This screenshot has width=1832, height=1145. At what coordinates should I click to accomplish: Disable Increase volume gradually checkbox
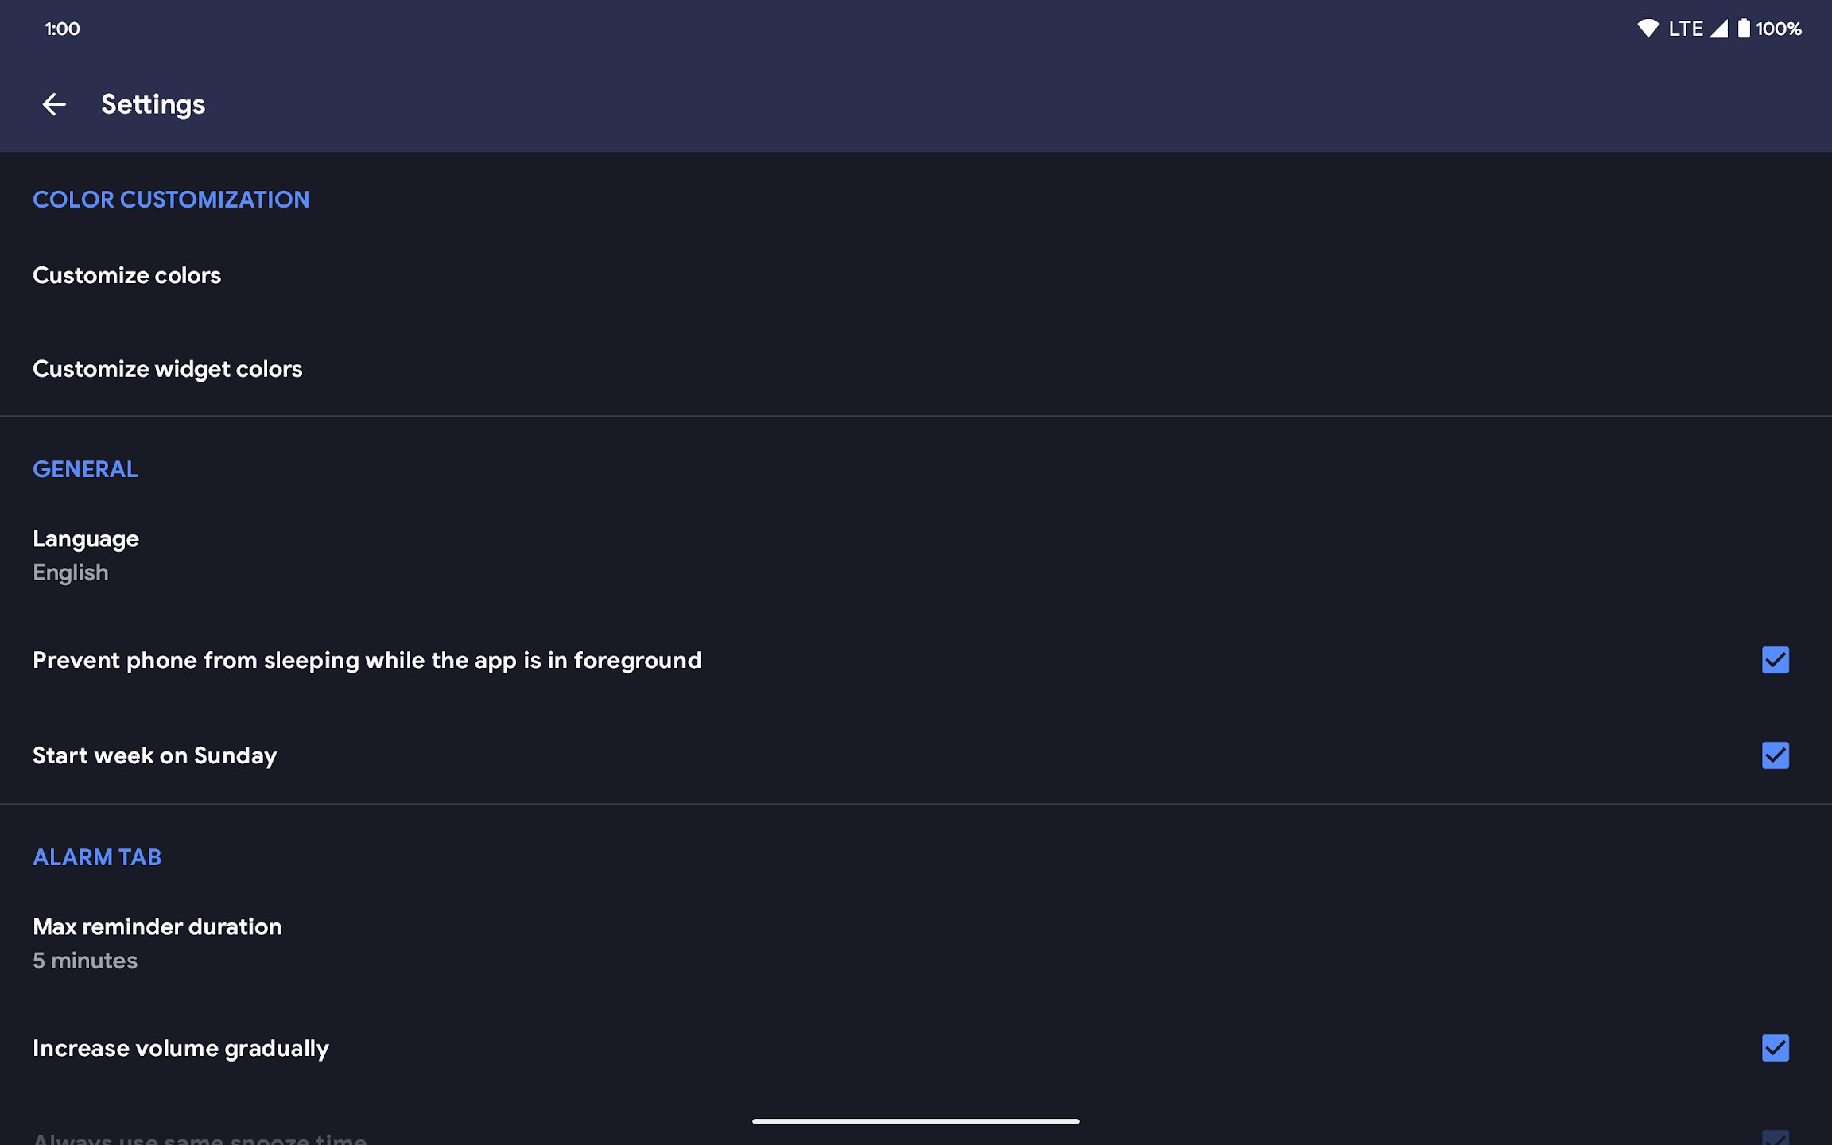[1775, 1048]
